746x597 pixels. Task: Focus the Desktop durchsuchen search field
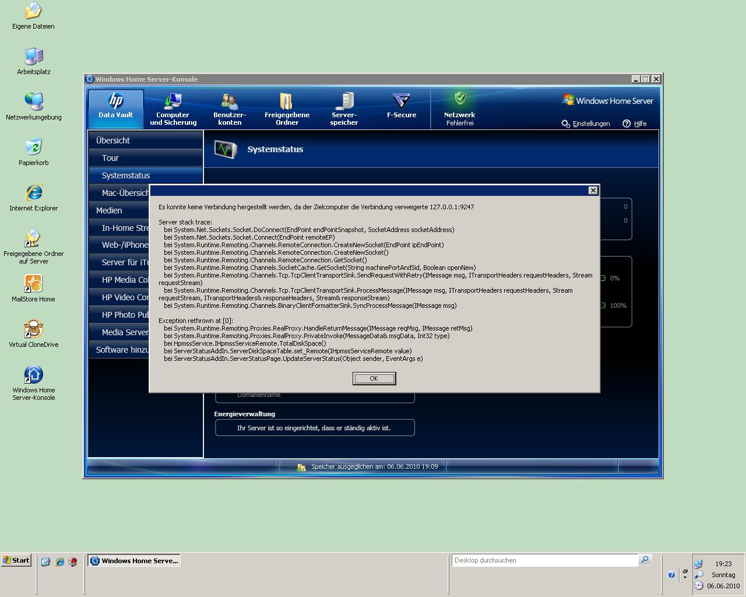tap(545, 560)
